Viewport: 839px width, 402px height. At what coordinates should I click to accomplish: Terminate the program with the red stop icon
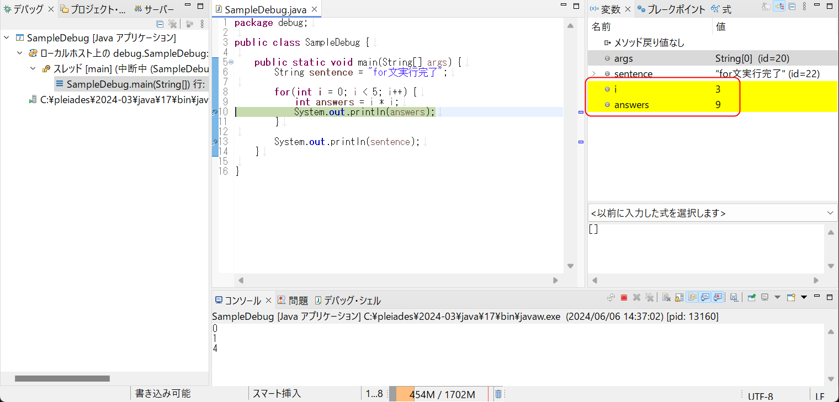pyautogui.click(x=624, y=297)
